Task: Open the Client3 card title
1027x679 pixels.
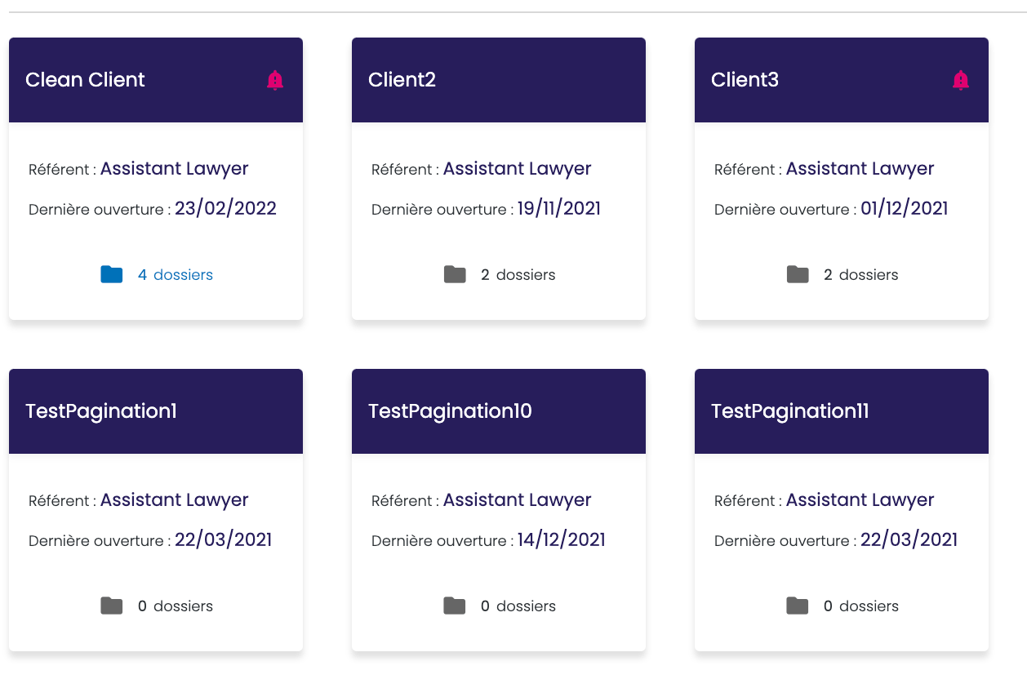Action: (745, 80)
